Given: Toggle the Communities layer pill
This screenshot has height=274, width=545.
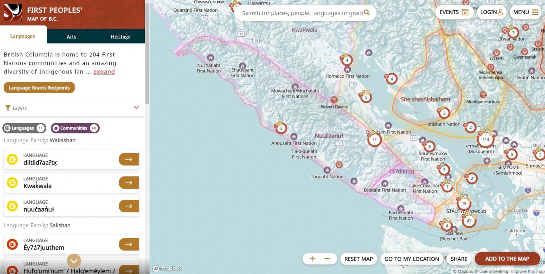Looking at the screenshot, I should pos(75,128).
